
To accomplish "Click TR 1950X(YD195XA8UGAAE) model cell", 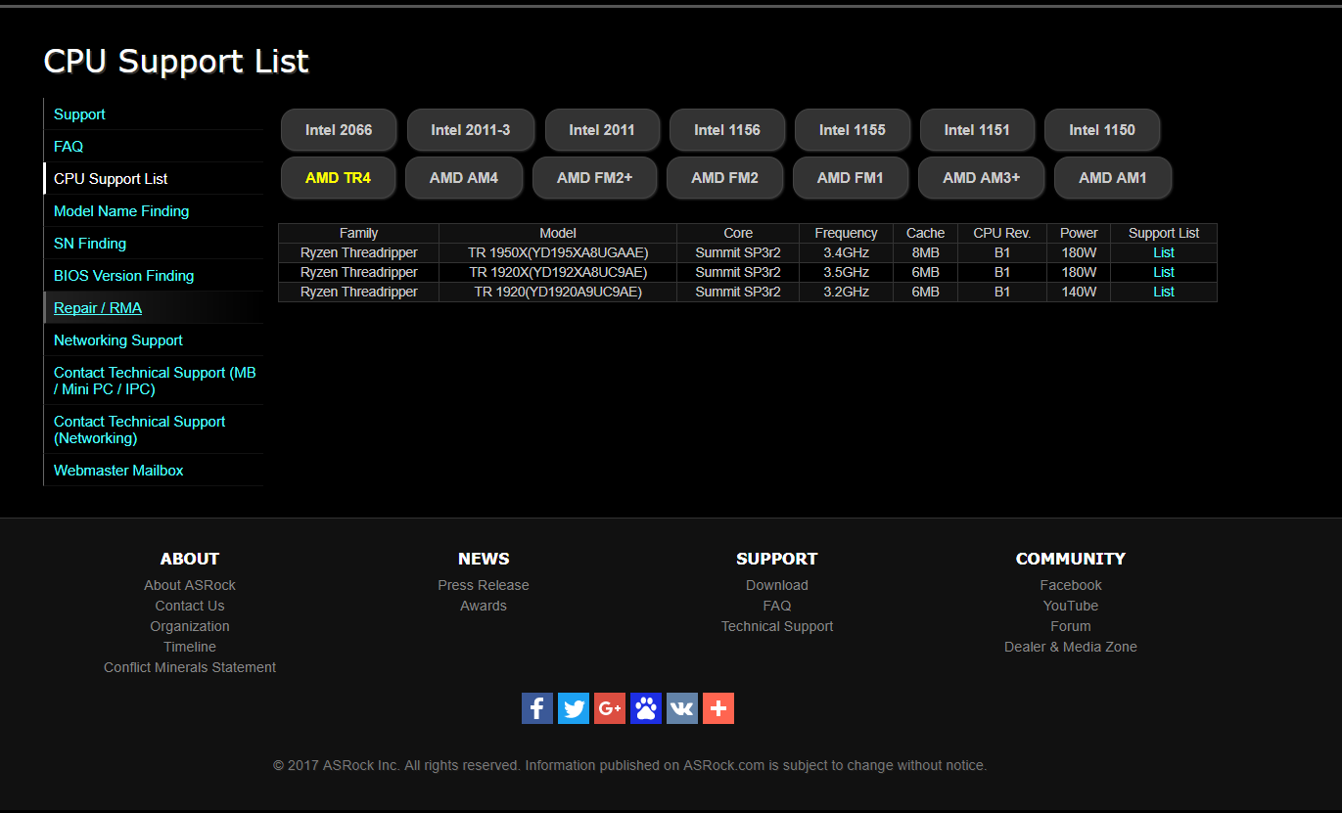I will click(558, 252).
